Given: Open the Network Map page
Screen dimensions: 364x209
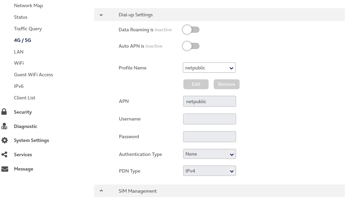Looking at the screenshot, I should 28,5.
